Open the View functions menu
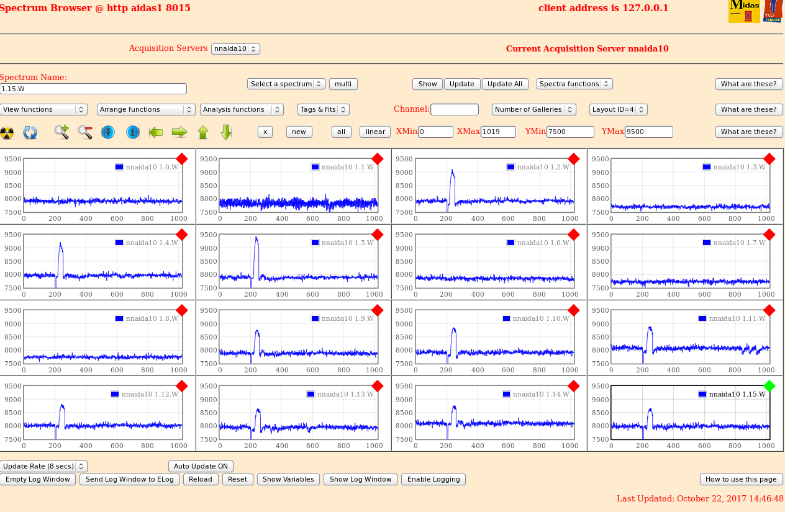The height and width of the screenshot is (512, 785). click(43, 109)
